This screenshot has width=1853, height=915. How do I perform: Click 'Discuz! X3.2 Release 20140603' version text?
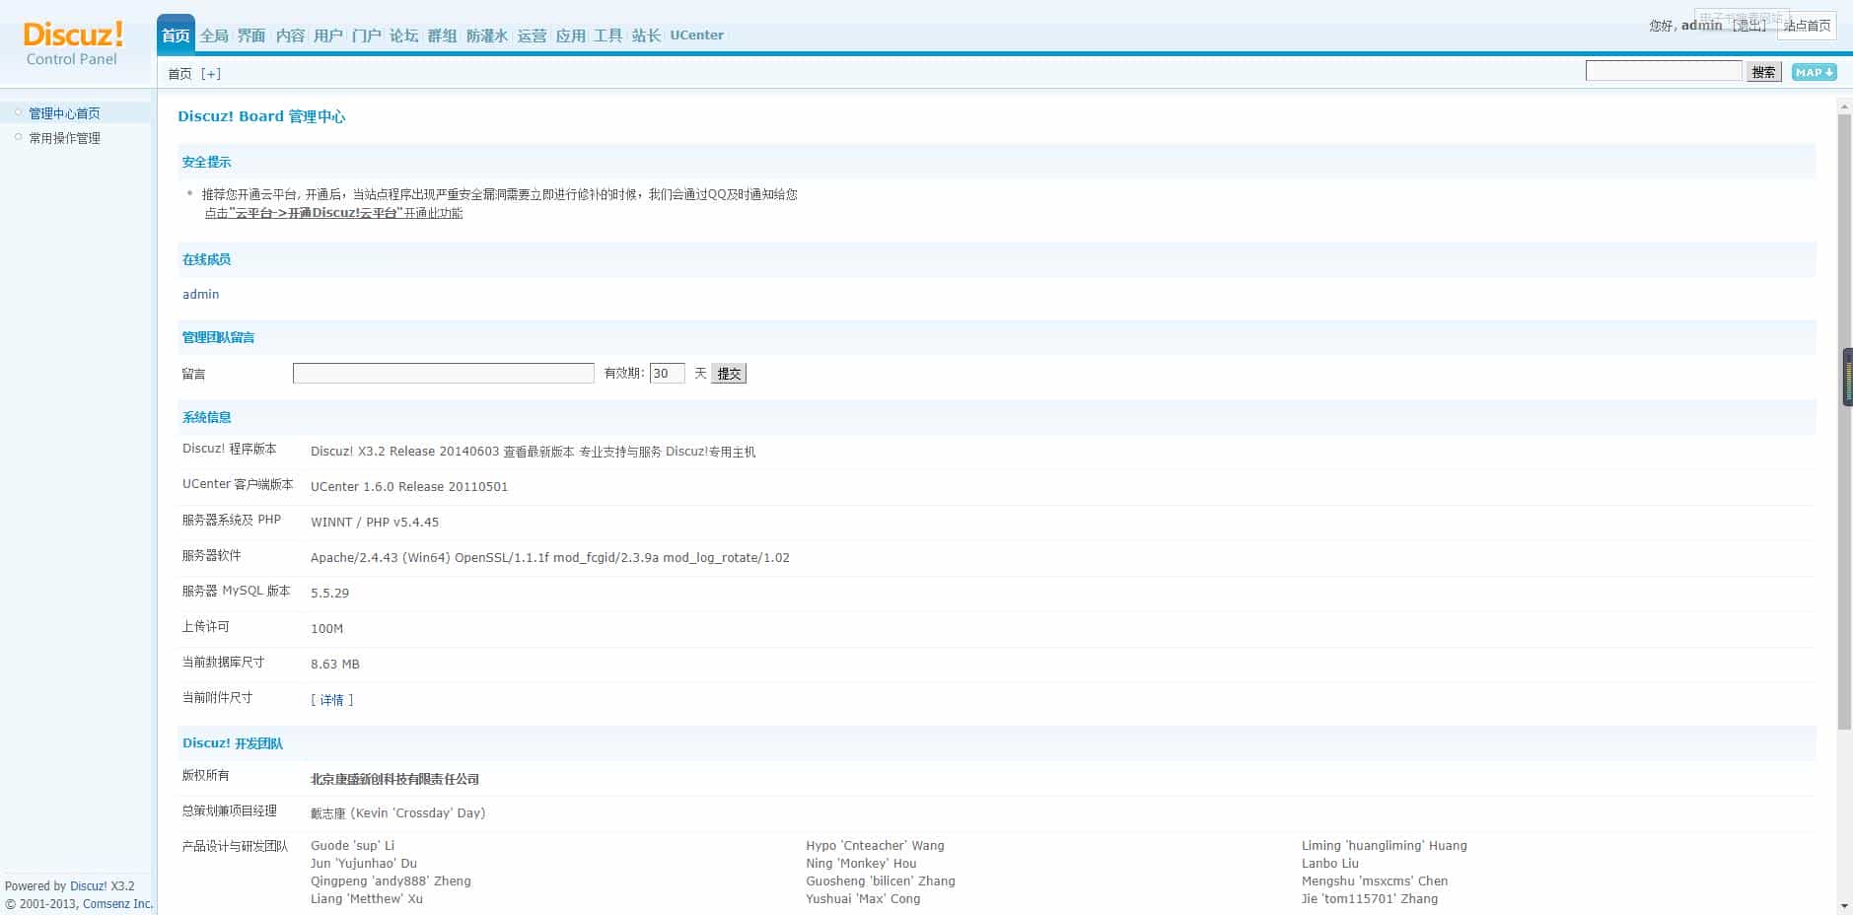point(404,452)
